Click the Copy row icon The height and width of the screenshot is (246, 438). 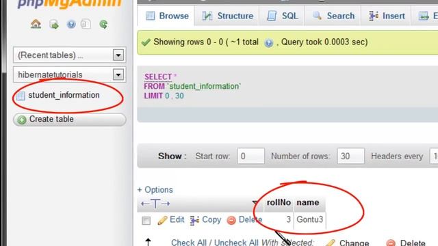click(194, 220)
